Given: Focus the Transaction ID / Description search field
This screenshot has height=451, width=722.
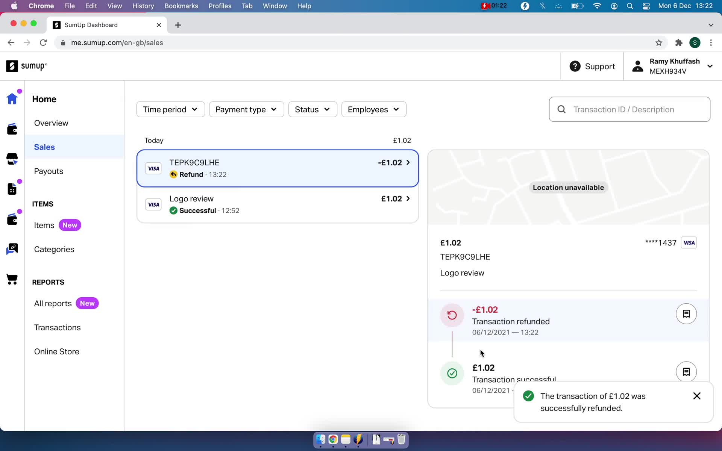Looking at the screenshot, I should pos(629,109).
